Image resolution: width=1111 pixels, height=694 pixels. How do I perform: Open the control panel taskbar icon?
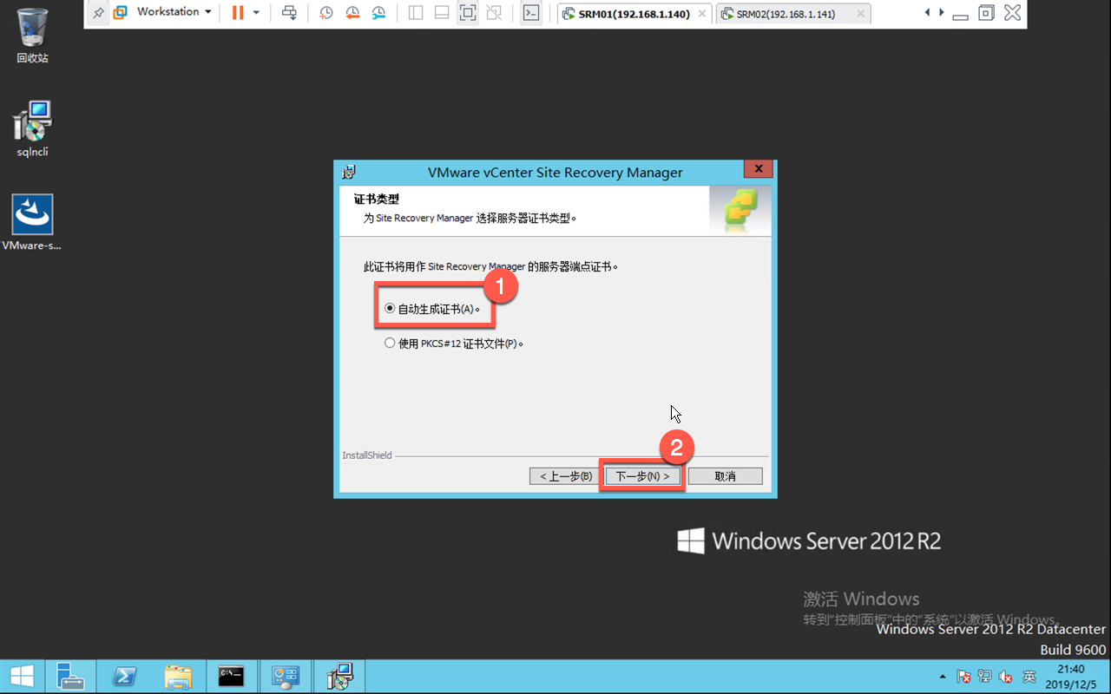point(285,677)
